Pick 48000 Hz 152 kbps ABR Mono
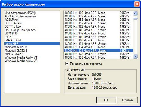This screenshot has height=107, width=141. 98,27
